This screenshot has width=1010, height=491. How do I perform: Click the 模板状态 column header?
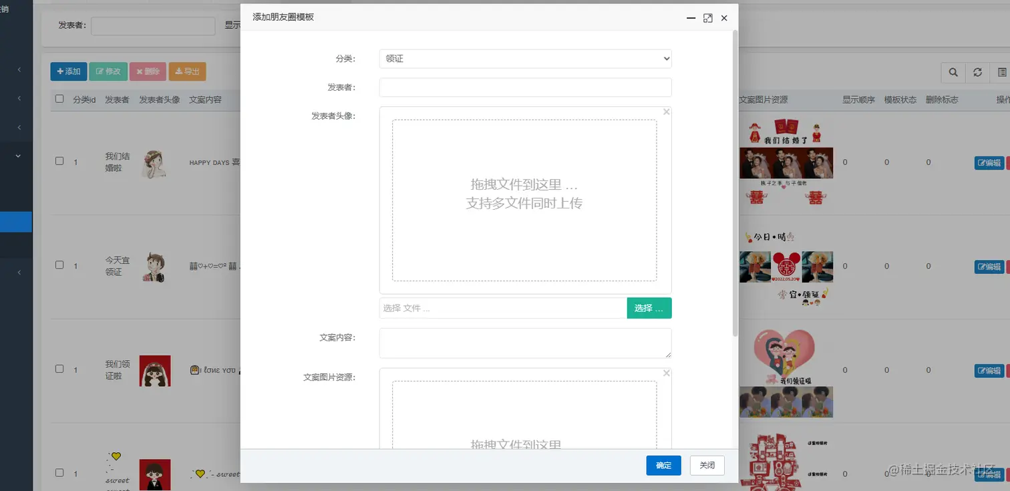tap(900, 100)
